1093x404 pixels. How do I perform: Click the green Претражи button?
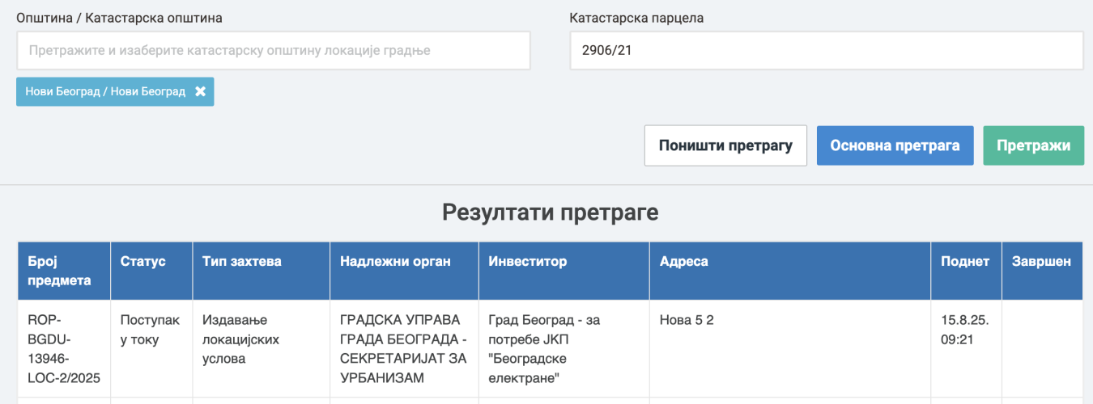point(1033,146)
